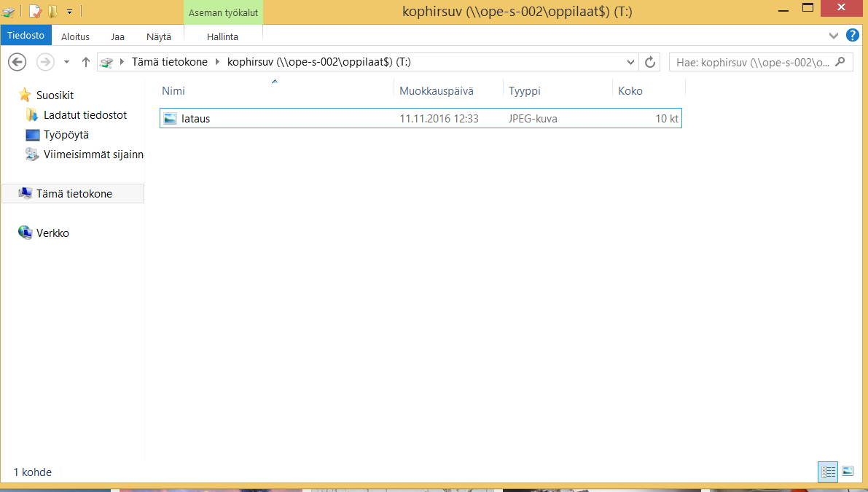Screen dimensions: 868x492
Task: Refresh the current folder view
Action: point(650,62)
